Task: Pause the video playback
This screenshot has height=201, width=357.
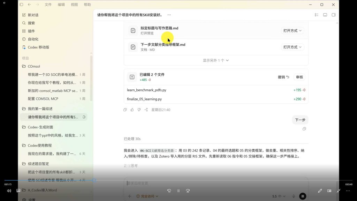Action: [178, 191]
